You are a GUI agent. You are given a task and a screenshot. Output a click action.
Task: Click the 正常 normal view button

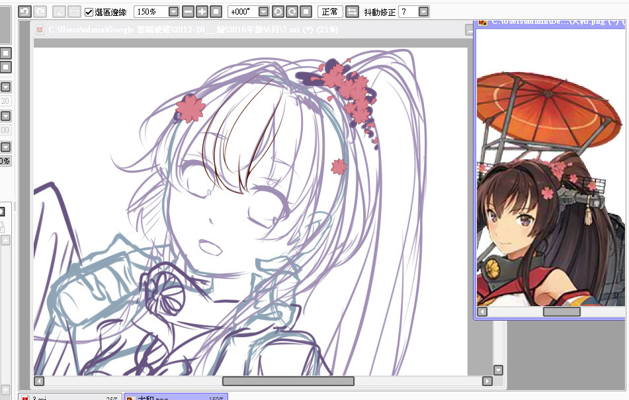[x=330, y=12]
